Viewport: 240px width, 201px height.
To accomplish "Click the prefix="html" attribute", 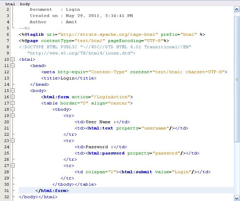I will 179,34.
